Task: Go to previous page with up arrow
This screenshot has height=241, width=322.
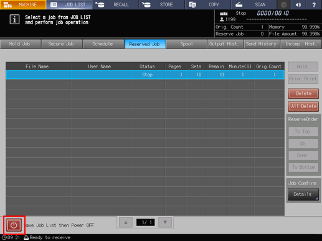Action: (x=126, y=222)
